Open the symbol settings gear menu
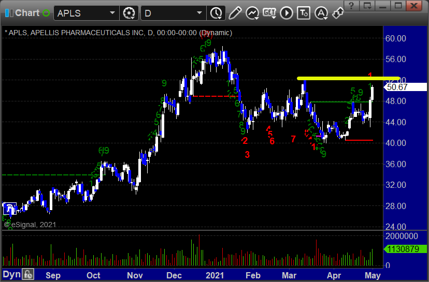Screen dimensions: 429x282 pyautogui.click(x=129, y=13)
